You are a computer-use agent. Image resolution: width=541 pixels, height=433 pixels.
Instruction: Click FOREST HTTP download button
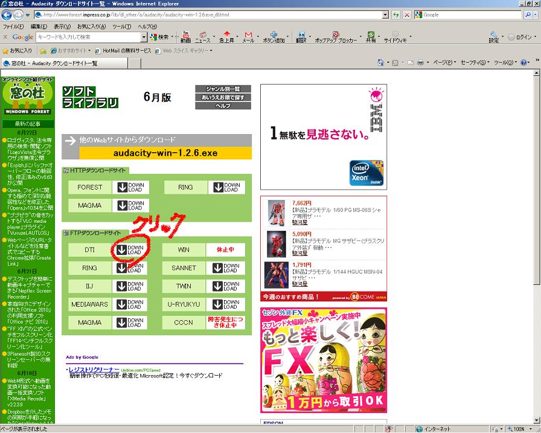click(130, 187)
